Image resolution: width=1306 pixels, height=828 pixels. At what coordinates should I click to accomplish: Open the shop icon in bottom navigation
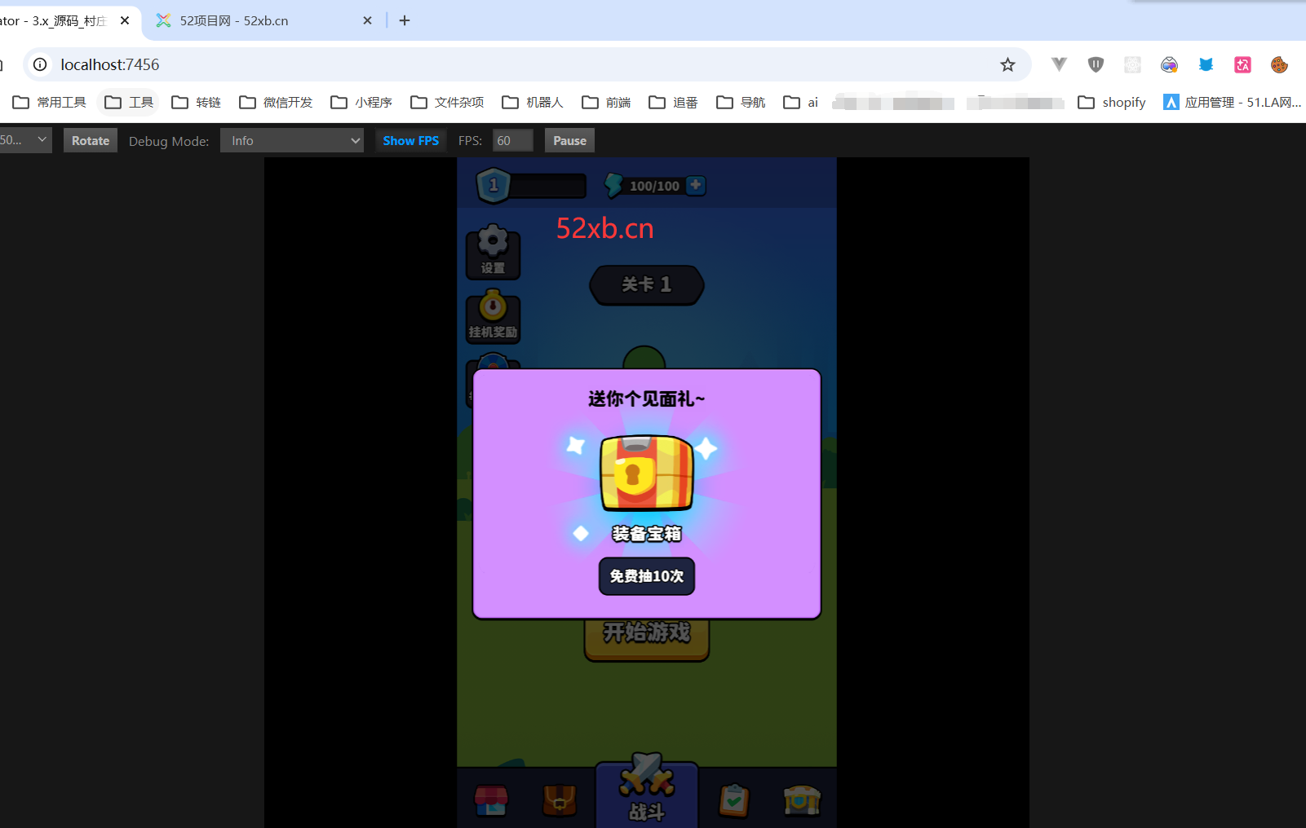pyautogui.click(x=492, y=801)
